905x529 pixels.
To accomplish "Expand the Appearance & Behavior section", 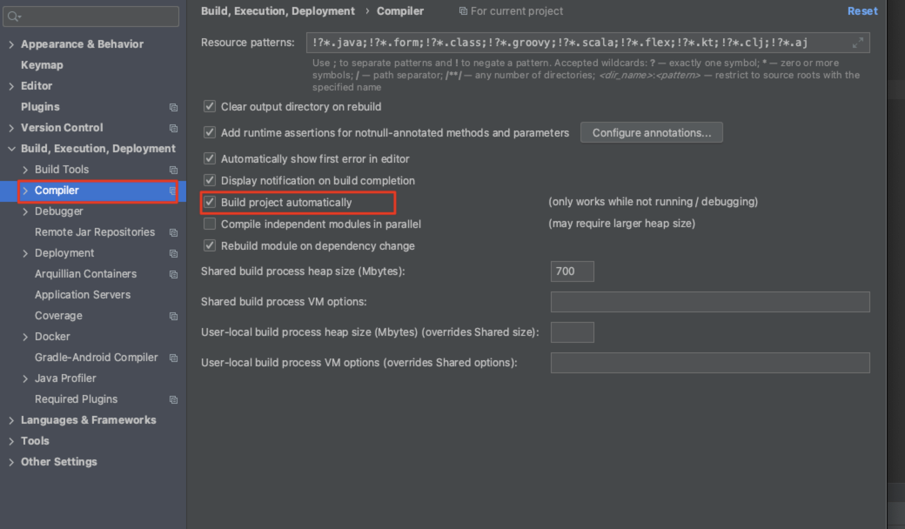I will [x=11, y=44].
